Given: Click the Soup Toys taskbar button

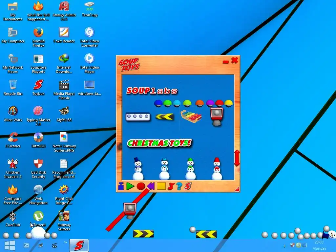Looking at the screenshot, I should coord(79,245).
